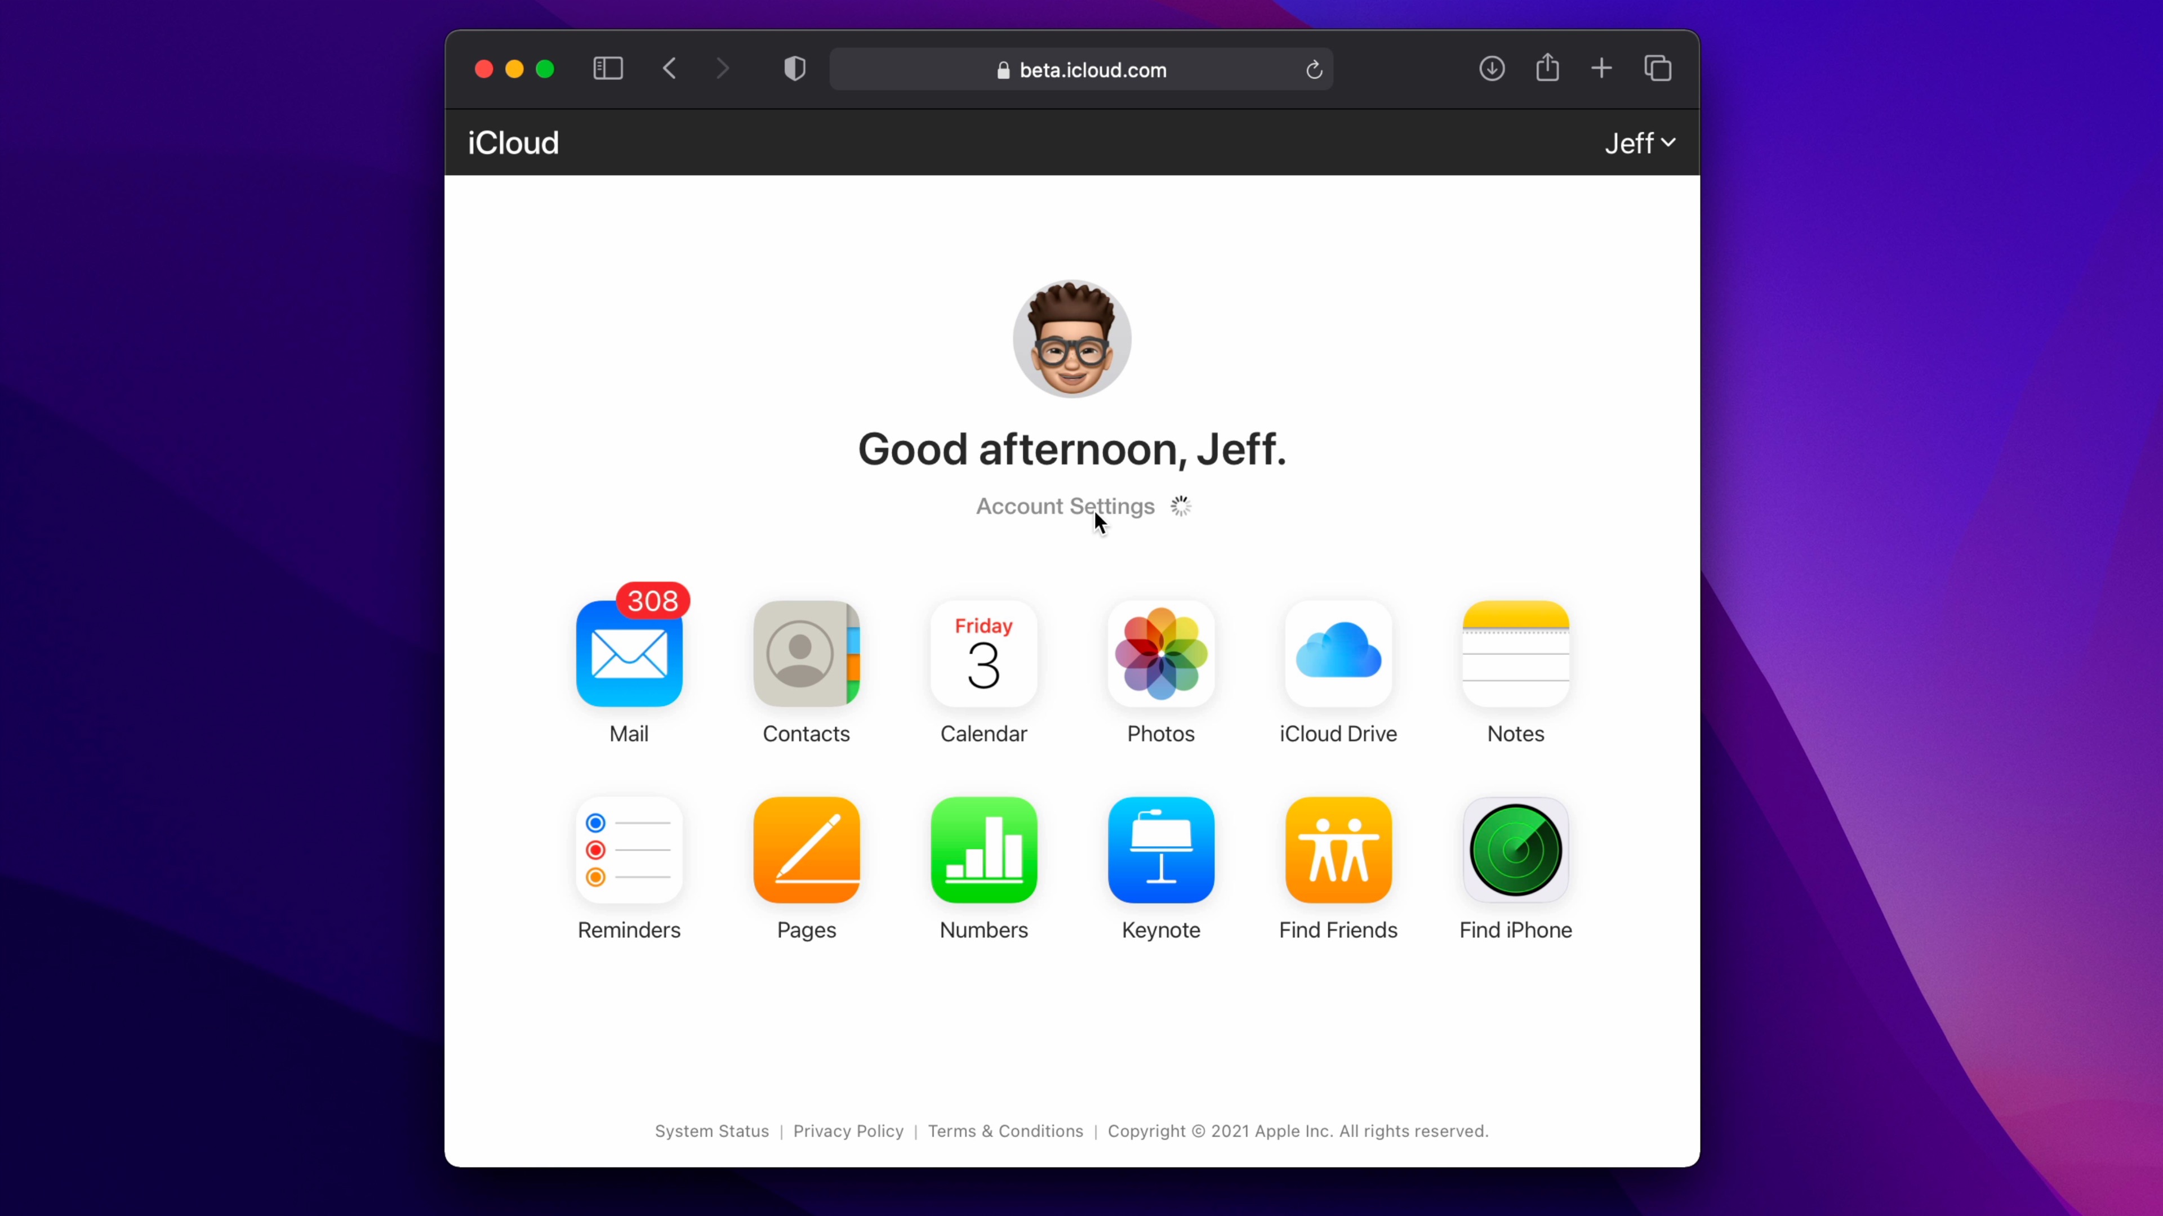The image size is (2163, 1216).
Task: Open the Pages app
Action: [x=806, y=850]
